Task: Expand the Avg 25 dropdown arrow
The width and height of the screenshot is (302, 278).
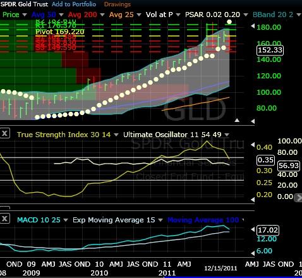Action: [139, 15]
